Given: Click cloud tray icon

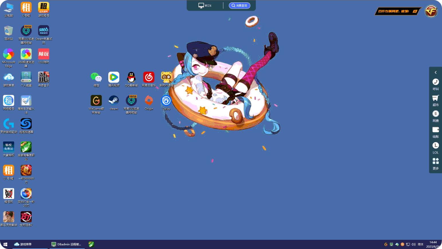Looking at the screenshot, I should (x=397, y=244).
